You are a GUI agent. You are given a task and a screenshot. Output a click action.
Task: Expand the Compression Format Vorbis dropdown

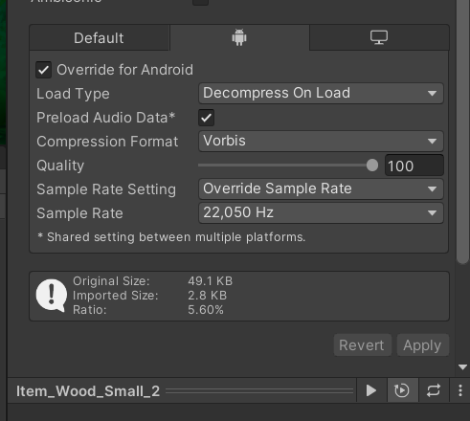coord(321,141)
